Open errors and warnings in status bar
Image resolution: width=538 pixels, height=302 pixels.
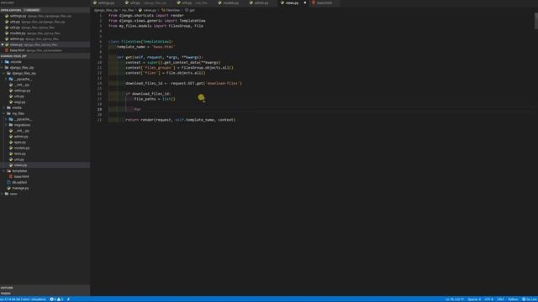[56, 299]
